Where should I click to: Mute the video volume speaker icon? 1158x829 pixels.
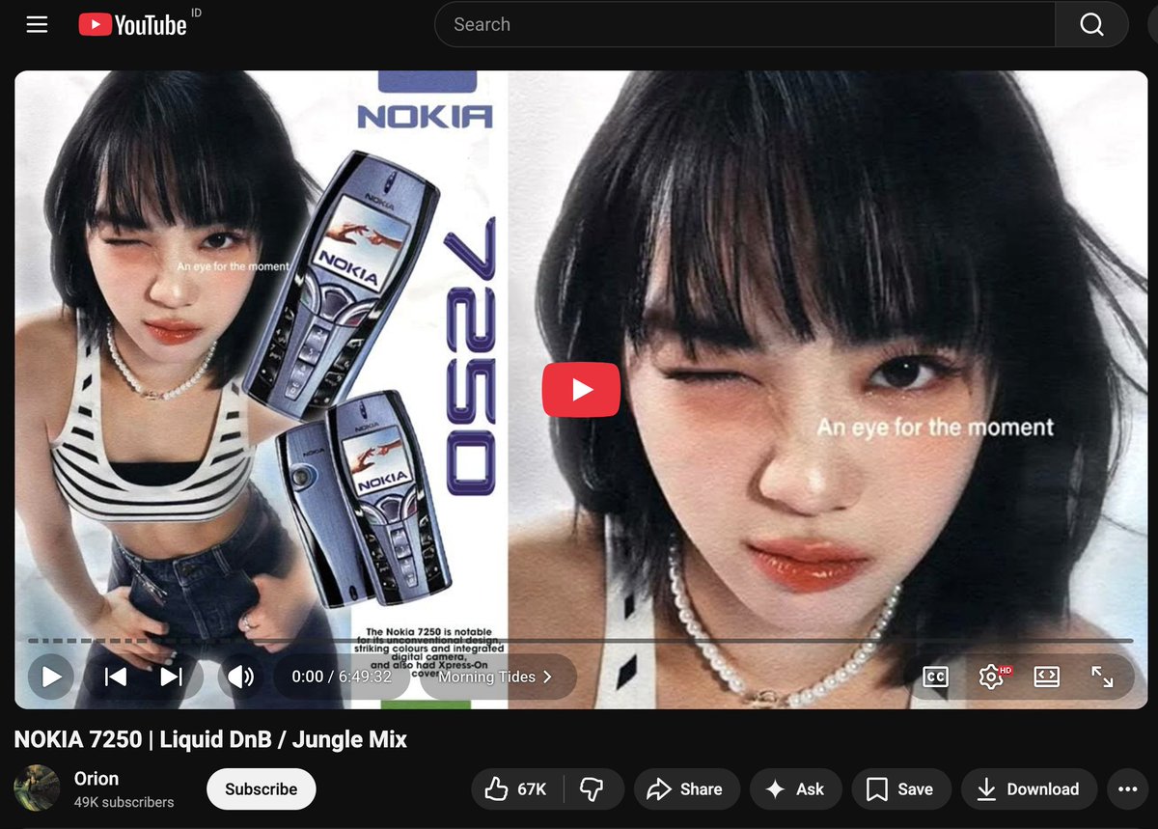(x=239, y=677)
